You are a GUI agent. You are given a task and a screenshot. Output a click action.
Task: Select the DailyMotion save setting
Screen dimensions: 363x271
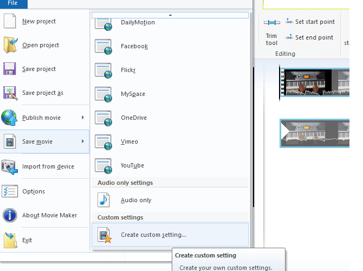pyautogui.click(x=170, y=24)
